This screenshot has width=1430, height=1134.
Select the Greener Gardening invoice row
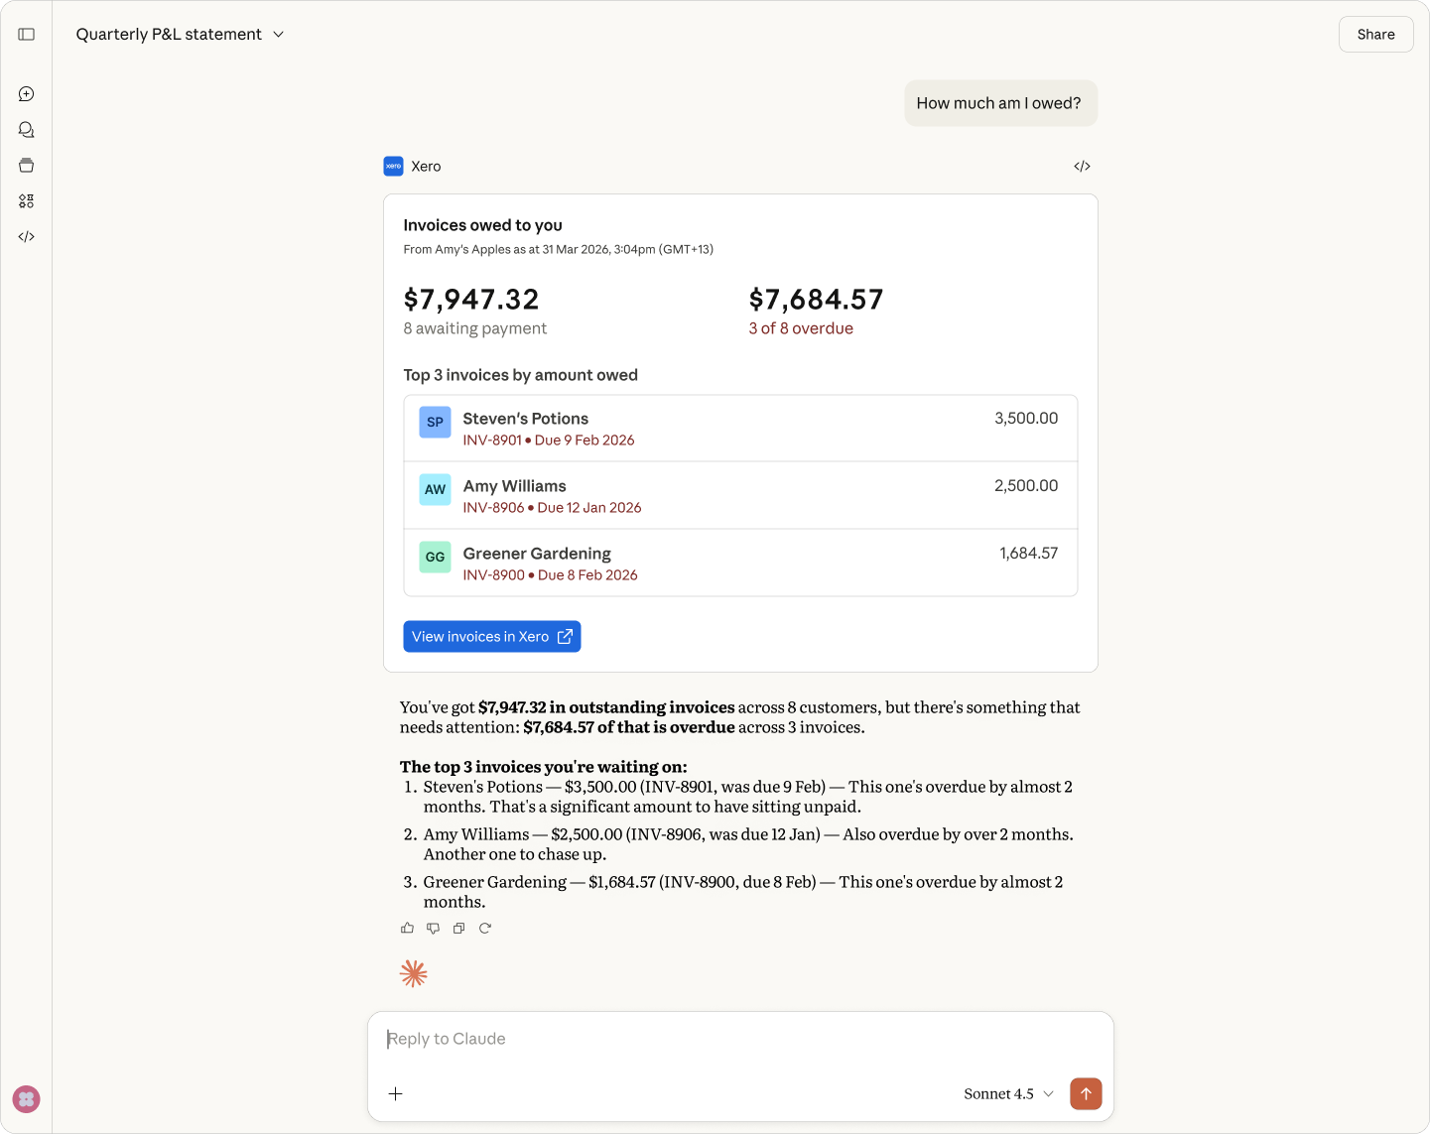coord(740,564)
